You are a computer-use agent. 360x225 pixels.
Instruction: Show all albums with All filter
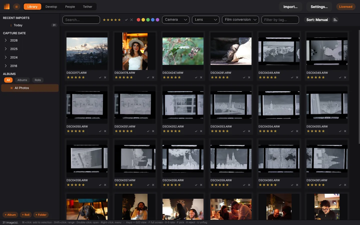pyautogui.click(x=8, y=80)
